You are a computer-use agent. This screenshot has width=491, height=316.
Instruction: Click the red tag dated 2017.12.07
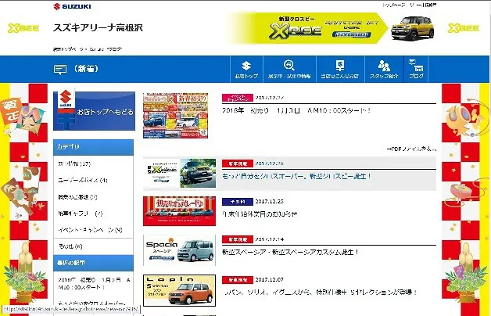[238, 280]
